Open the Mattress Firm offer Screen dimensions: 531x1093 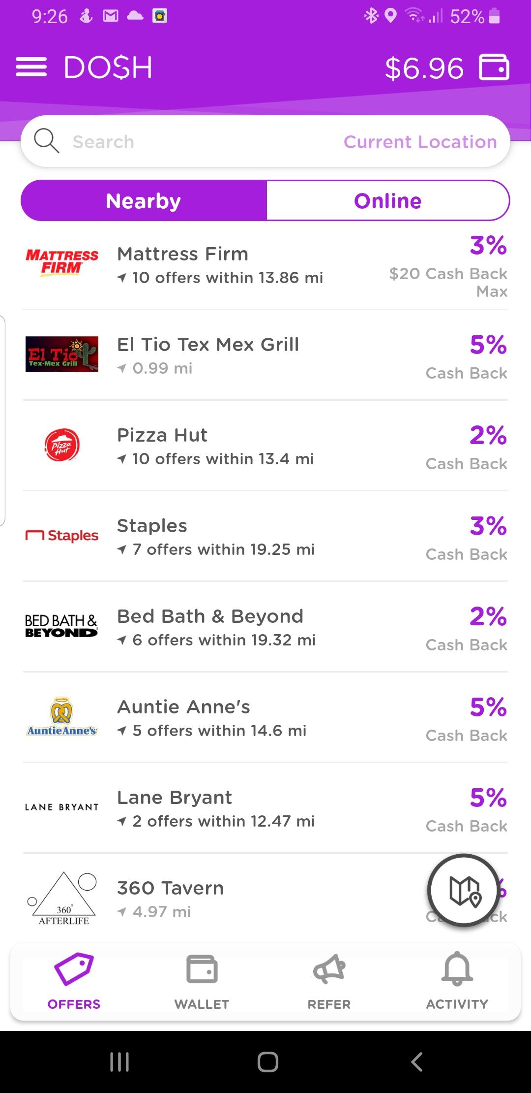tap(265, 265)
